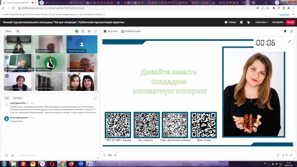Stop the video recording with red button
The height and width of the screenshot is (167, 297).
coord(18,31)
